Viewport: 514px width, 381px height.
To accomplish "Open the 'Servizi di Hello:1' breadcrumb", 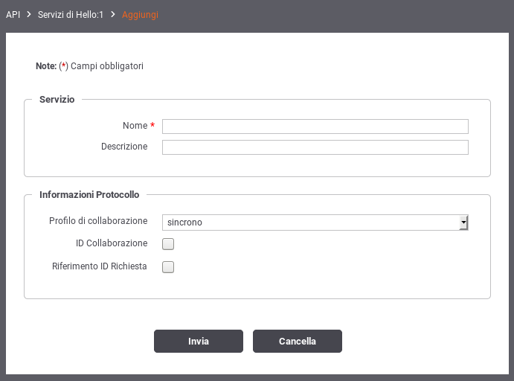I will [x=71, y=15].
